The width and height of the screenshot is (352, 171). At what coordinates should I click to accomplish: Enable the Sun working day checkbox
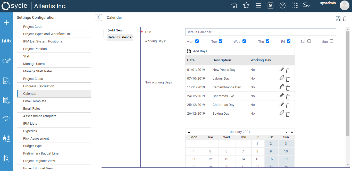(331, 41)
